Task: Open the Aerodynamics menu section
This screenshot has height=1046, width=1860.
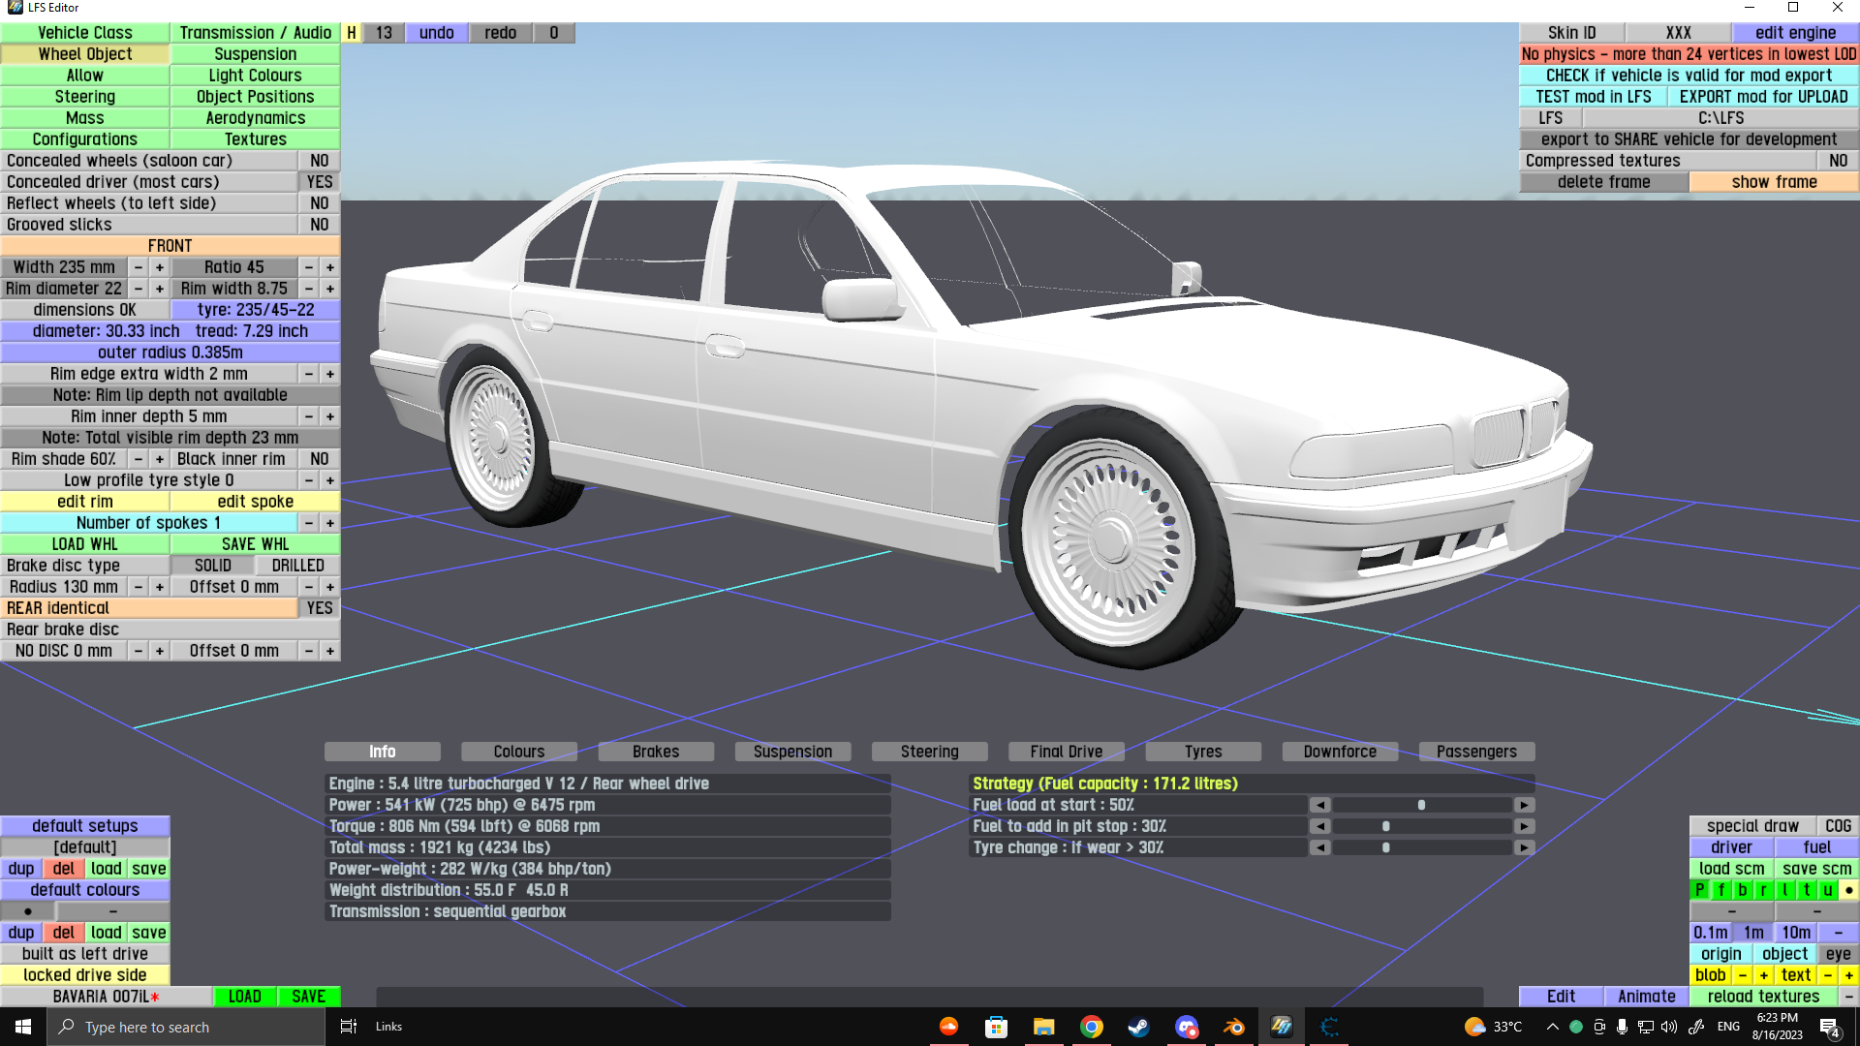Action: pos(255,118)
